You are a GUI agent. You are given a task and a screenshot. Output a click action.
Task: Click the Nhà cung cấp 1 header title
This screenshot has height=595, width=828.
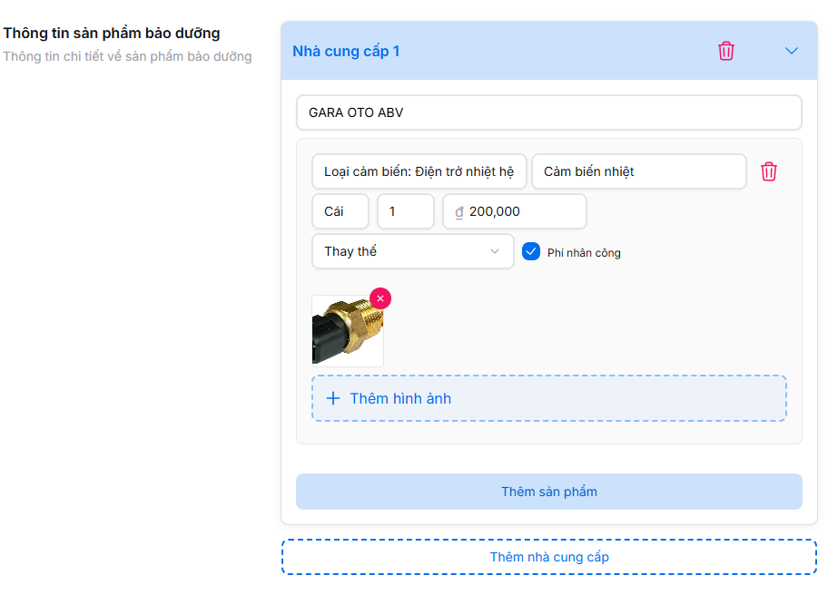coord(346,51)
